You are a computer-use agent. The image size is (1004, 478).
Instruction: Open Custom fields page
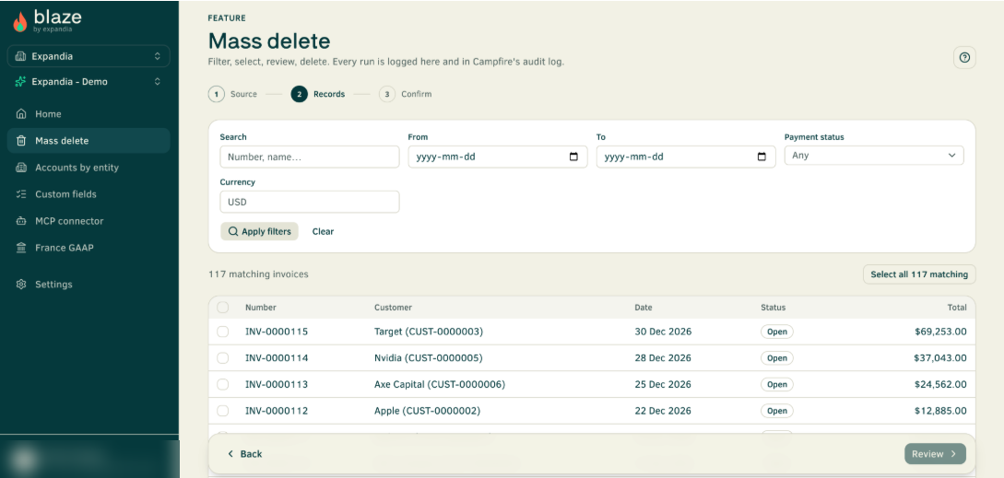(x=89, y=194)
